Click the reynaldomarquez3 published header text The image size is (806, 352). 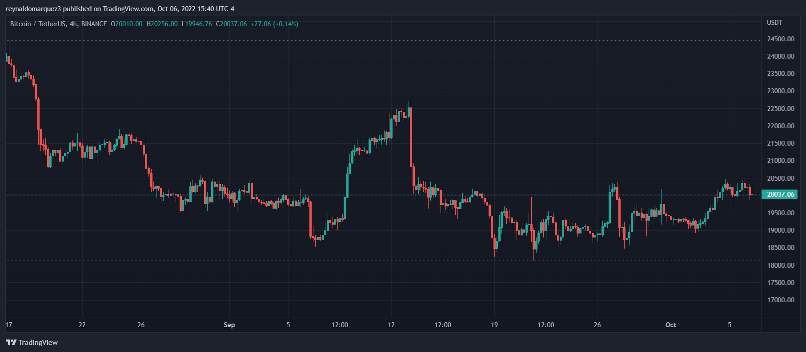(x=120, y=9)
